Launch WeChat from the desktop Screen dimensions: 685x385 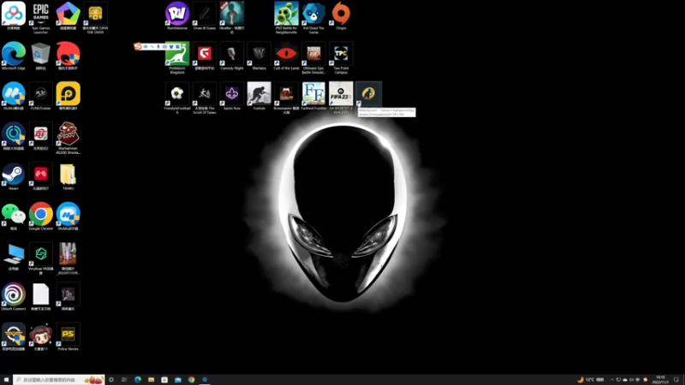pos(14,216)
